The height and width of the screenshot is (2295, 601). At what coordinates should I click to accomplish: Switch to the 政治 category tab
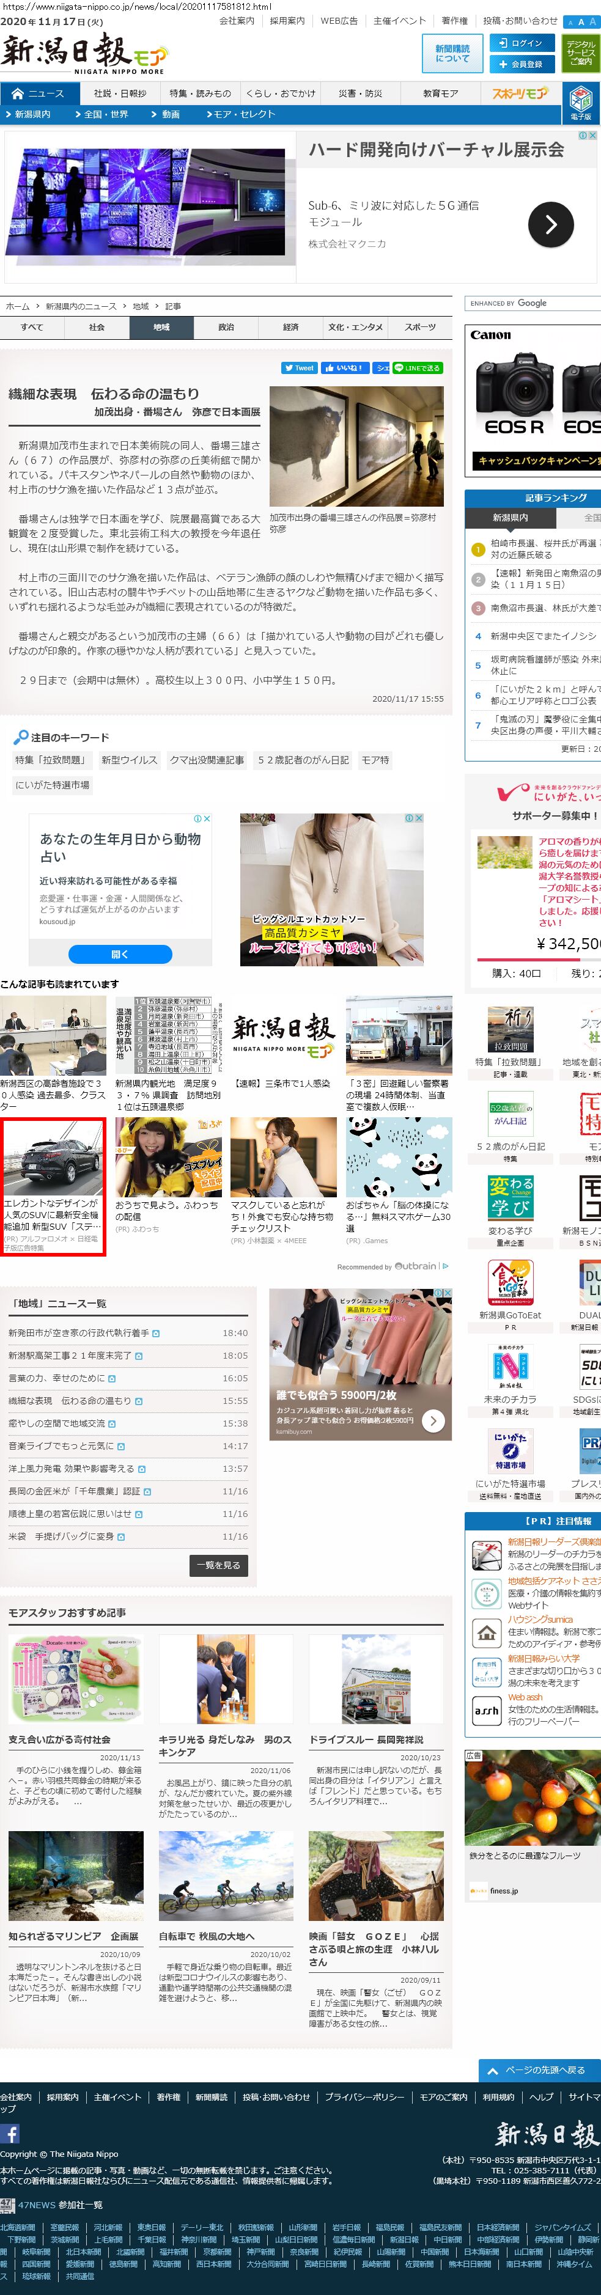click(226, 328)
